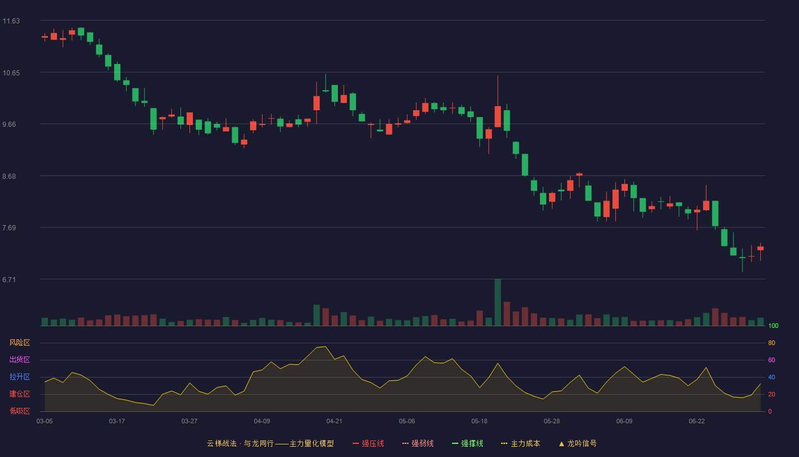Click the yellow triangle 龙吟信号 legend marker

562,443
